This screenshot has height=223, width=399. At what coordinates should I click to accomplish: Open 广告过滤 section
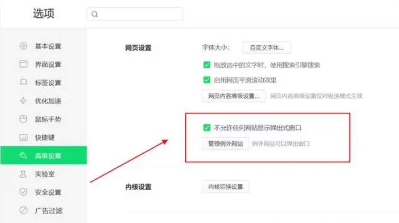coord(43,211)
